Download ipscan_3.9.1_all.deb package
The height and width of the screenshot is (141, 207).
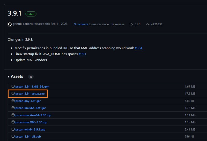tap(28, 137)
